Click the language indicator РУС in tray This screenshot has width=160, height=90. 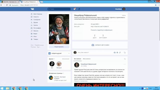click(x=150, y=88)
